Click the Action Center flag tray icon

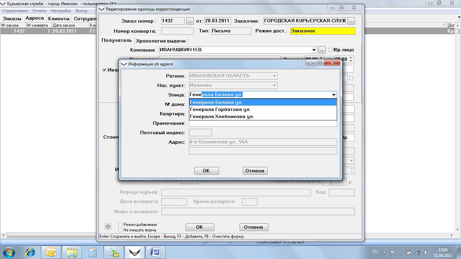coord(393,252)
